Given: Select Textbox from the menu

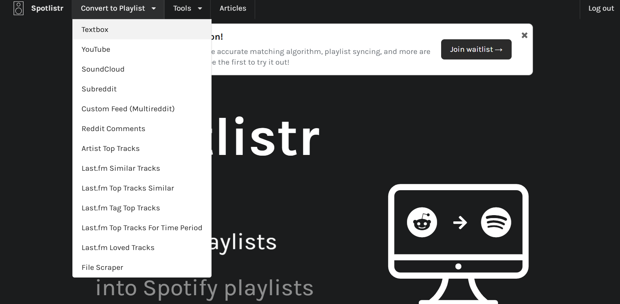Looking at the screenshot, I should (95, 30).
